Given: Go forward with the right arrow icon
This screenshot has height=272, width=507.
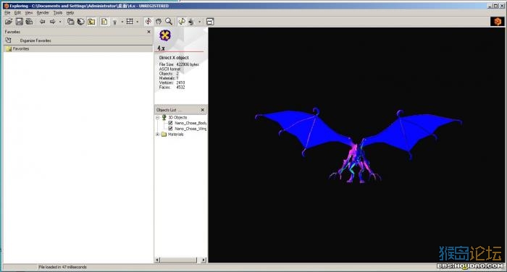Looking at the screenshot, I should pyautogui.click(x=52, y=22).
